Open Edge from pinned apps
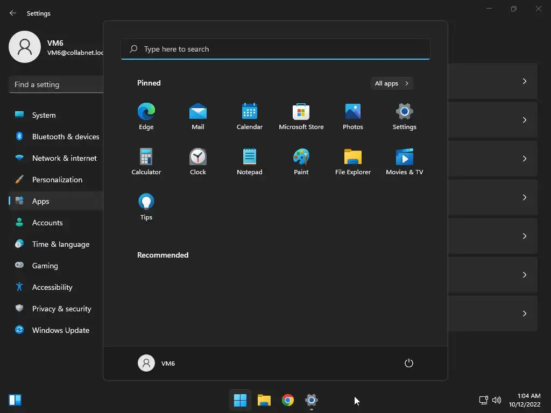The width and height of the screenshot is (551, 413). (146, 116)
